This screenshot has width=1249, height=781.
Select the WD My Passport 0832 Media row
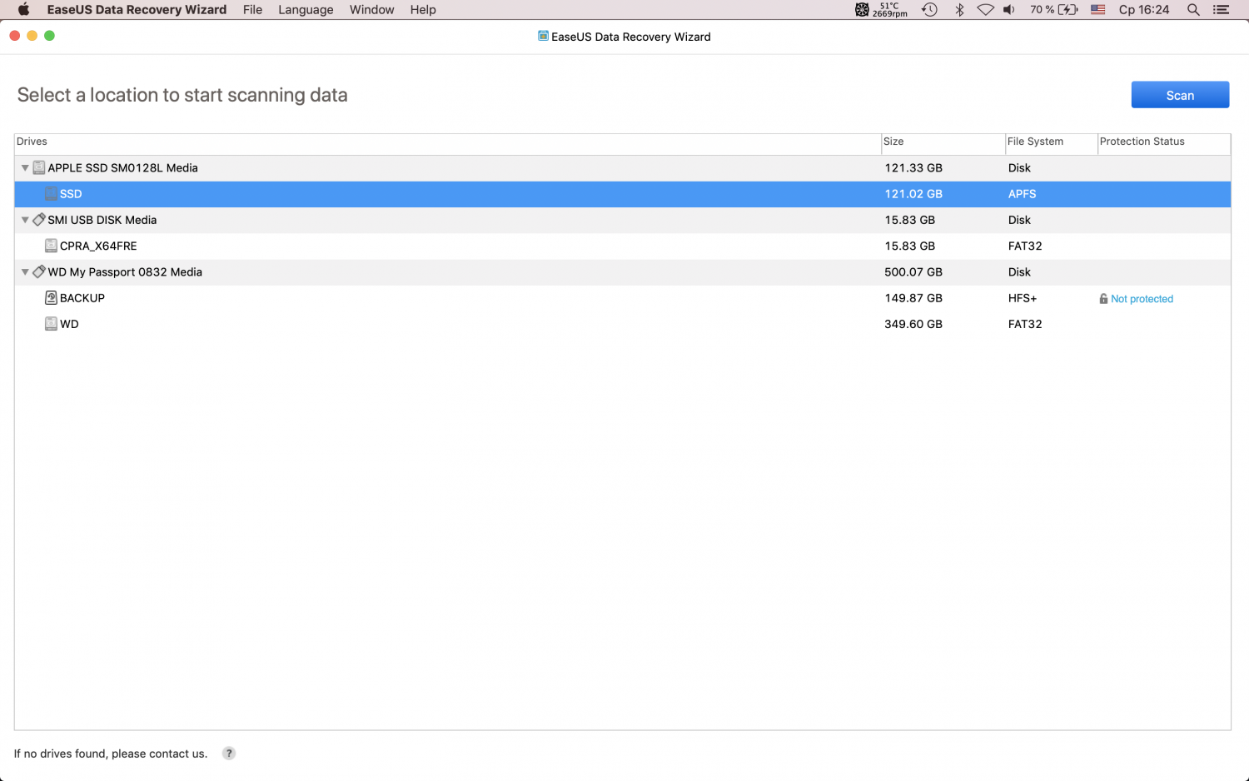pyautogui.click(x=623, y=272)
